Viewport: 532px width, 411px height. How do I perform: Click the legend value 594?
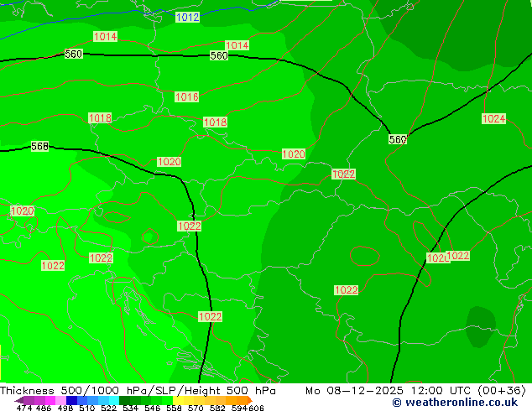[x=239, y=408]
